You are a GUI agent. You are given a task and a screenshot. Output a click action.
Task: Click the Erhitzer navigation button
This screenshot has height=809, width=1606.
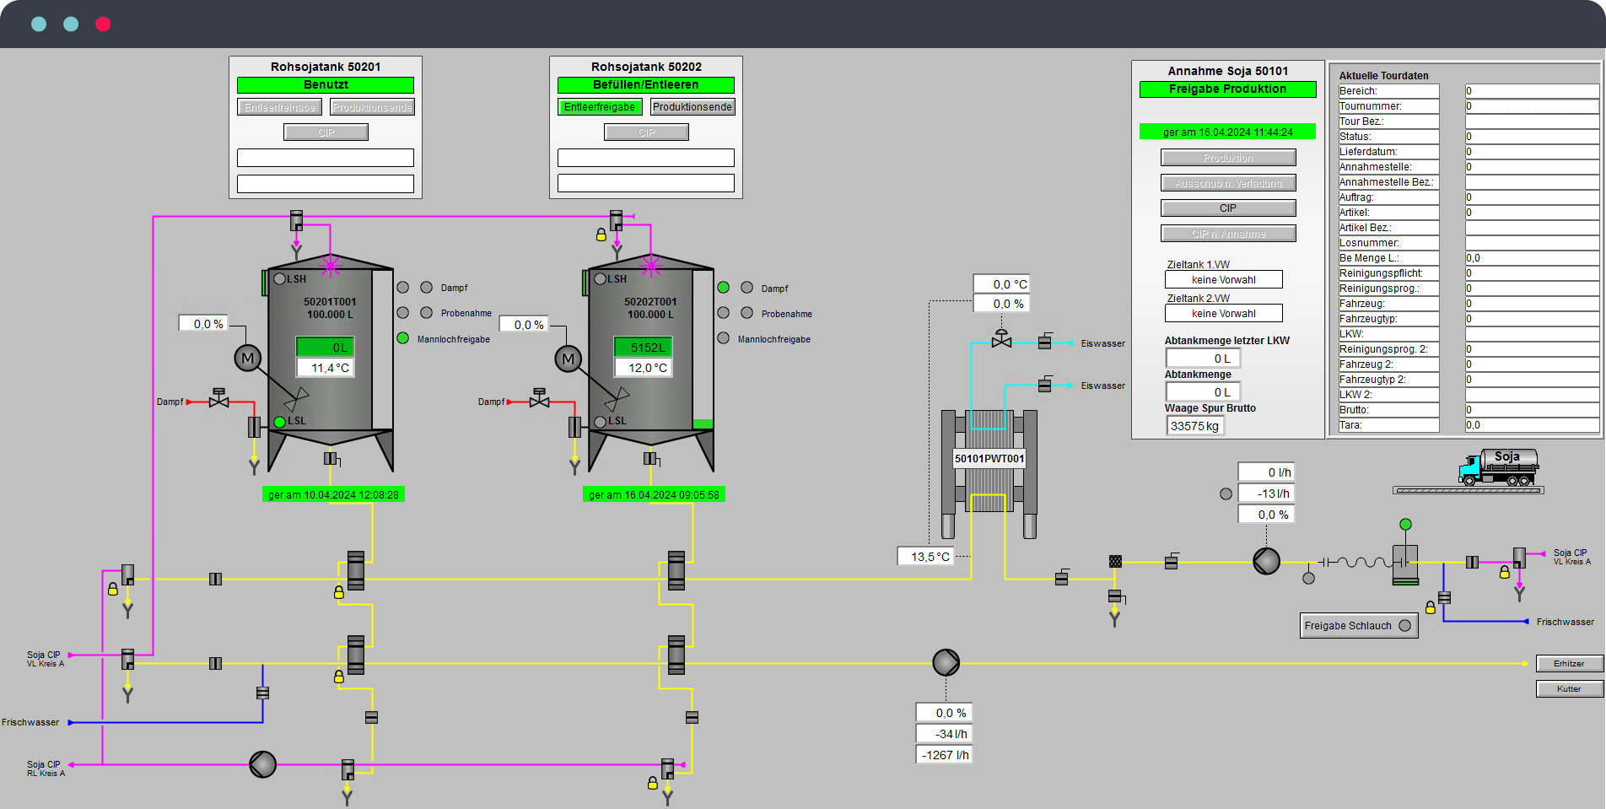coord(1568,664)
